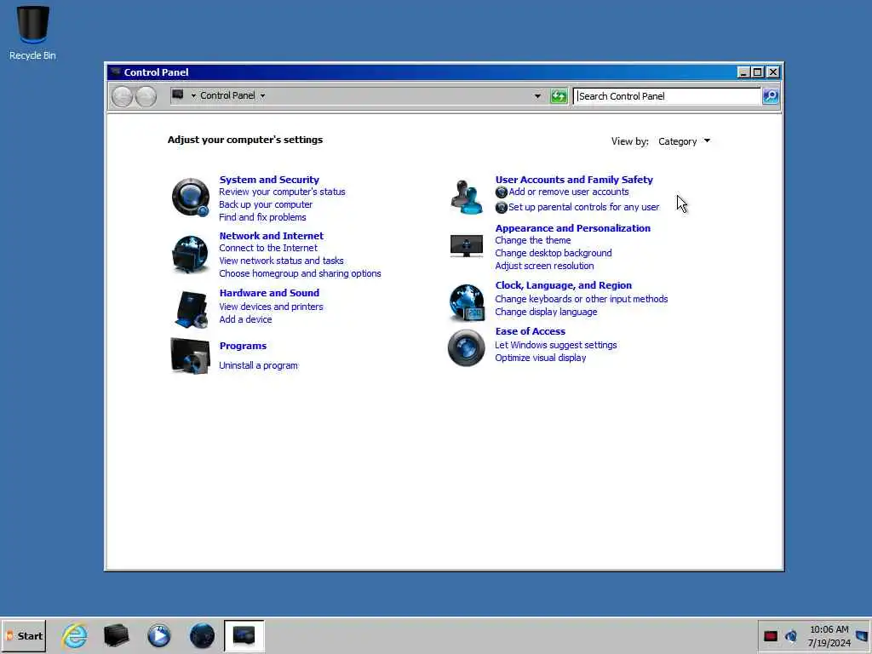Click Connect to the Internet

pos(268,248)
